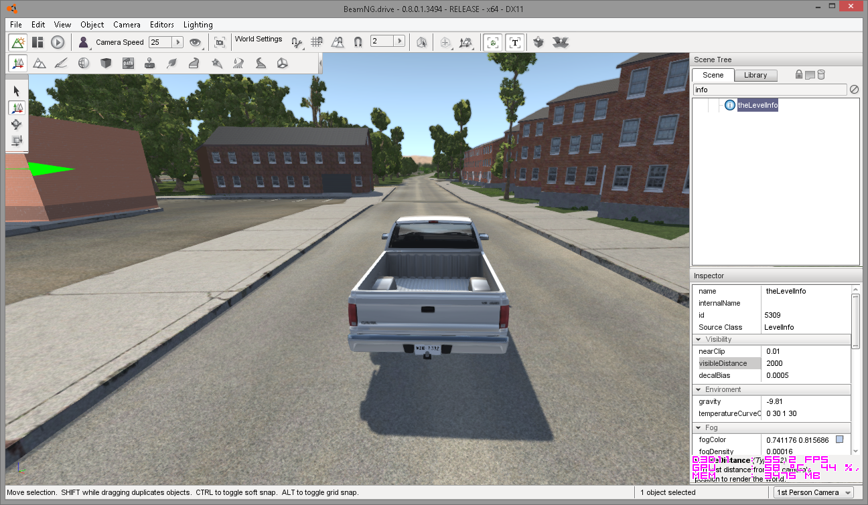Switch to the Library tab
868x505 pixels.
[x=755, y=75]
